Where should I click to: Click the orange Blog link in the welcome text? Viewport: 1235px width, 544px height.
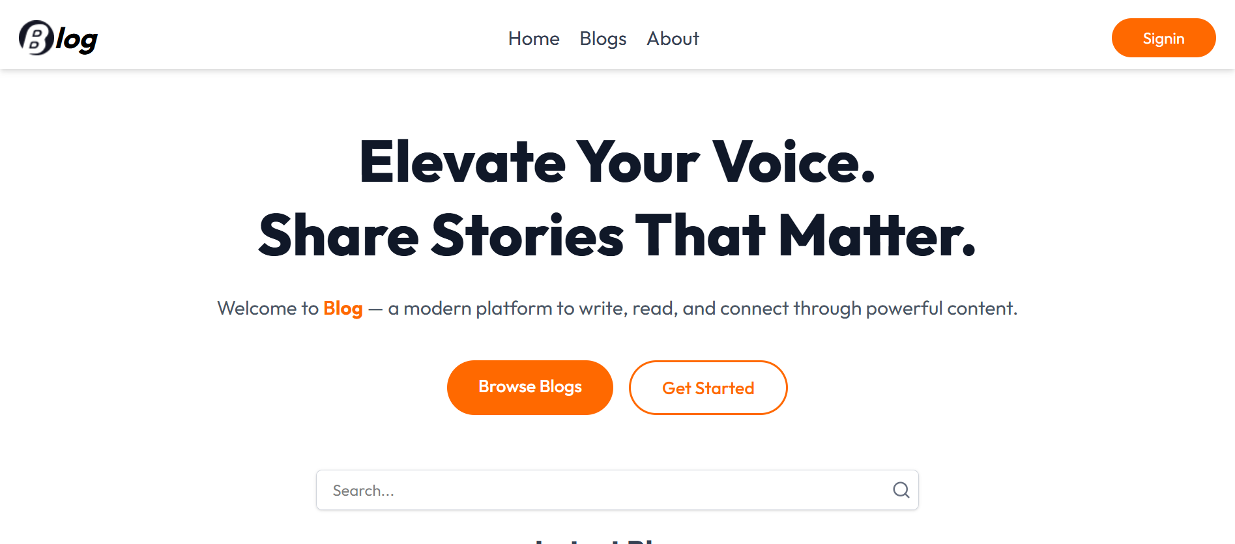tap(343, 308)
